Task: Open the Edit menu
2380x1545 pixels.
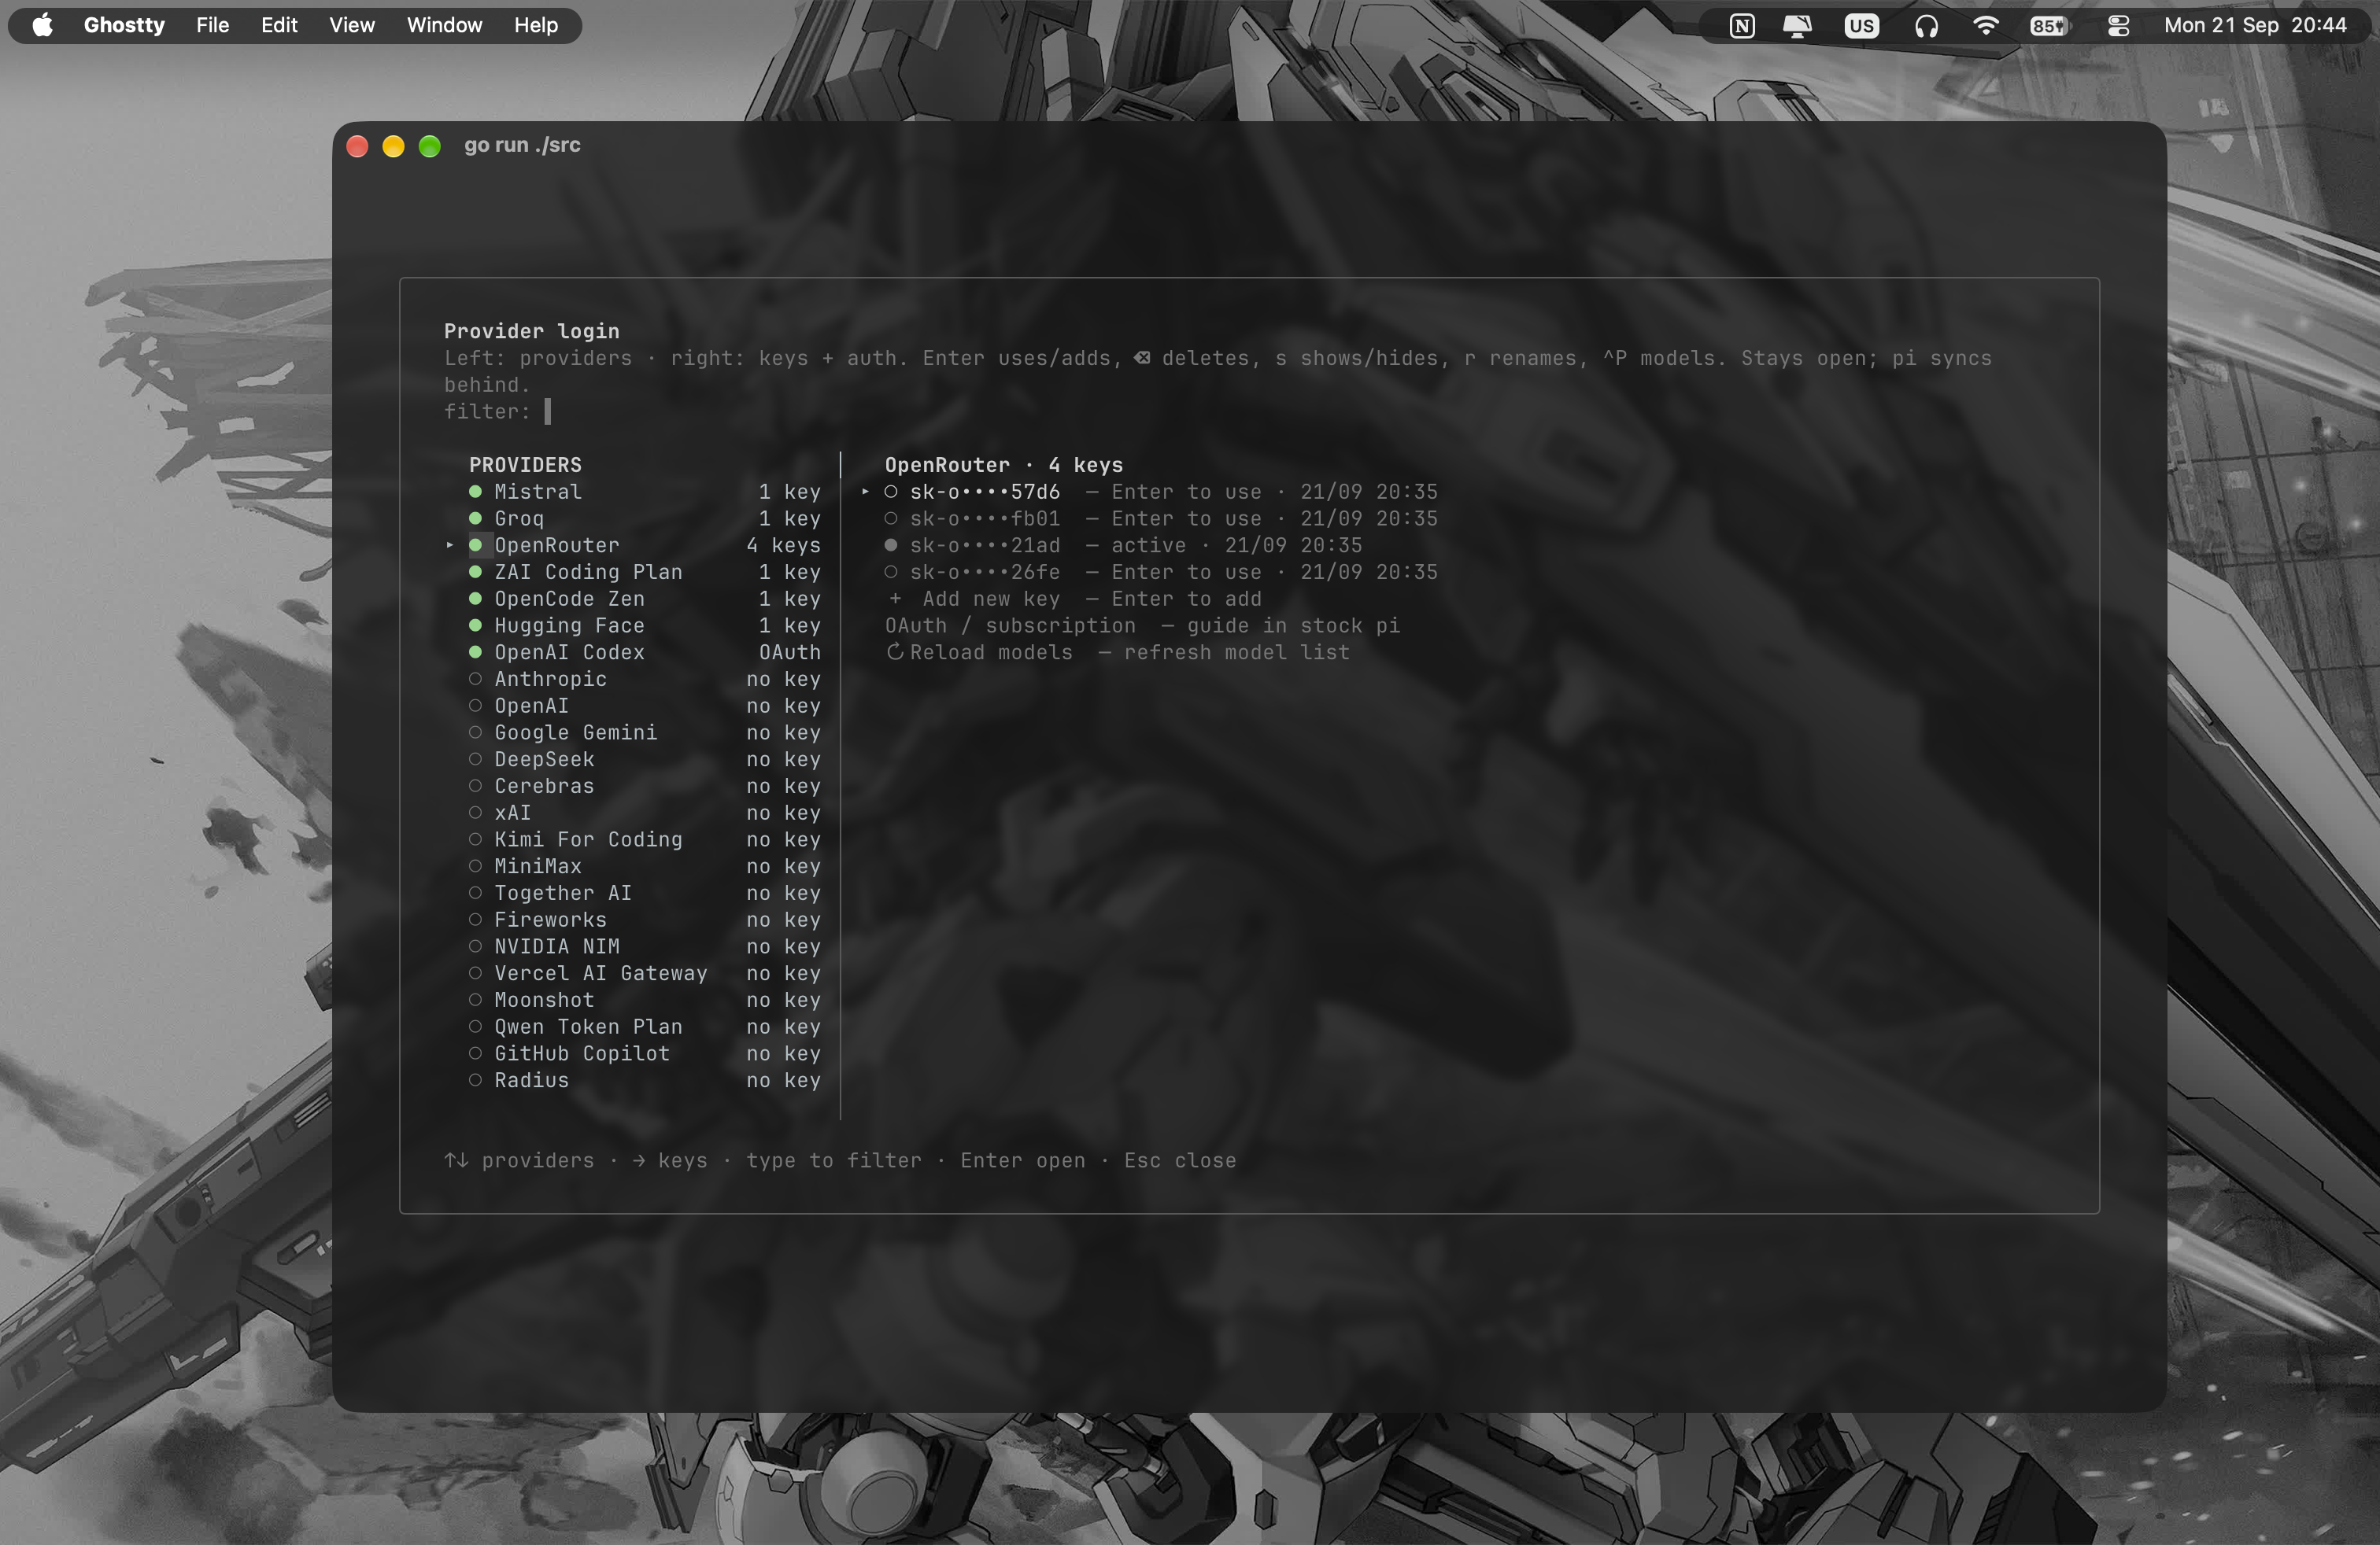Action: tap(279, 25)
